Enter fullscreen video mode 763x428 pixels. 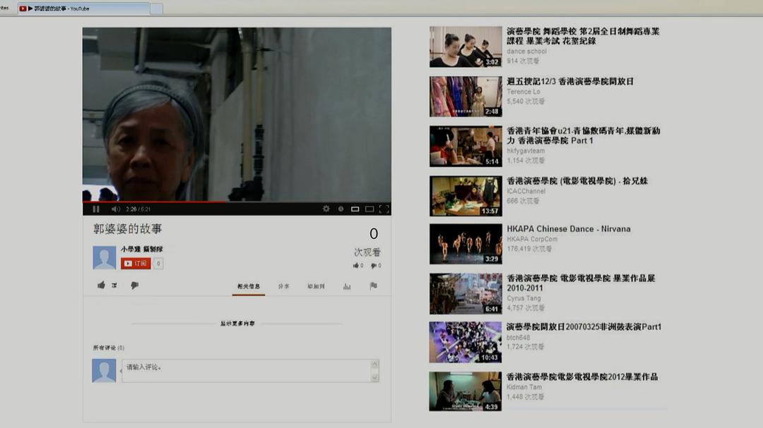click(384, 209)
